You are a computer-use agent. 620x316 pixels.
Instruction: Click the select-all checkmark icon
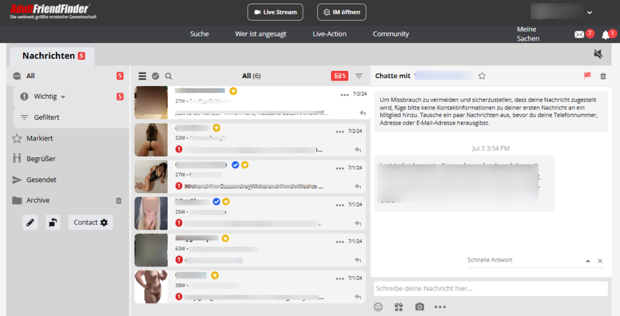[156, 76]
